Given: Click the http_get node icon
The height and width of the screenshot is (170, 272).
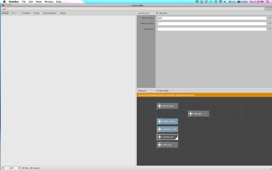Looking at the screenshot, I should pos(191,114).
